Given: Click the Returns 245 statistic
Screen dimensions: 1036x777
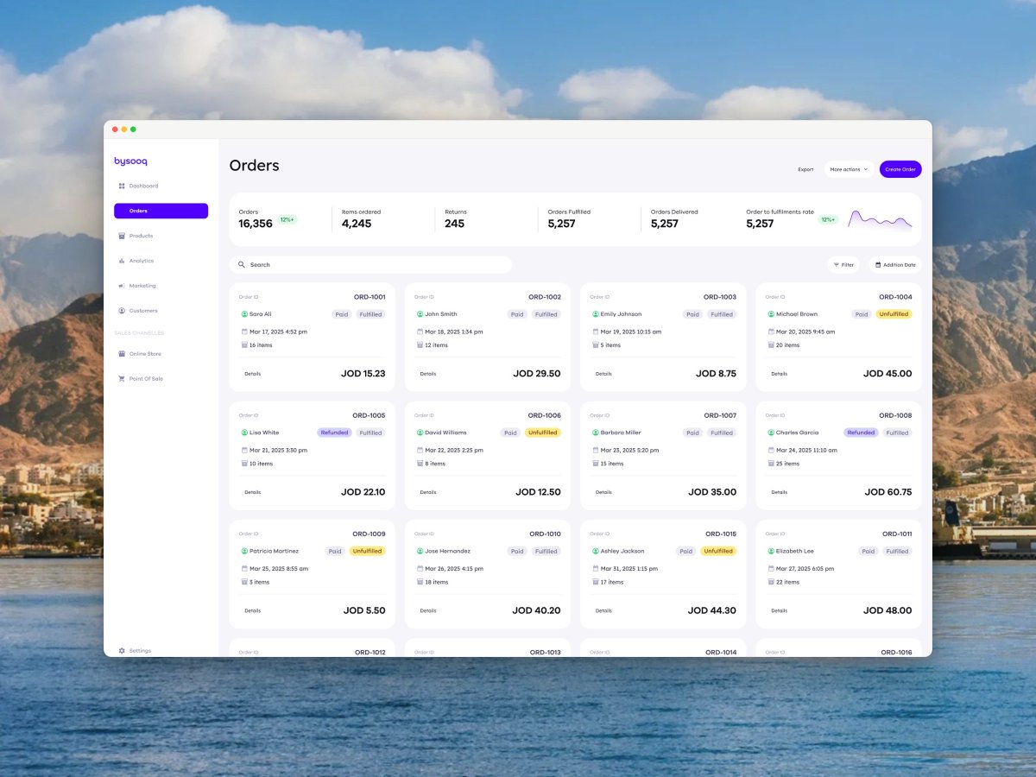Looking at the screenshot, I should tap(456, 218).
